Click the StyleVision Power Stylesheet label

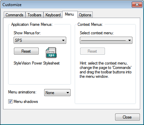point(37,63)
